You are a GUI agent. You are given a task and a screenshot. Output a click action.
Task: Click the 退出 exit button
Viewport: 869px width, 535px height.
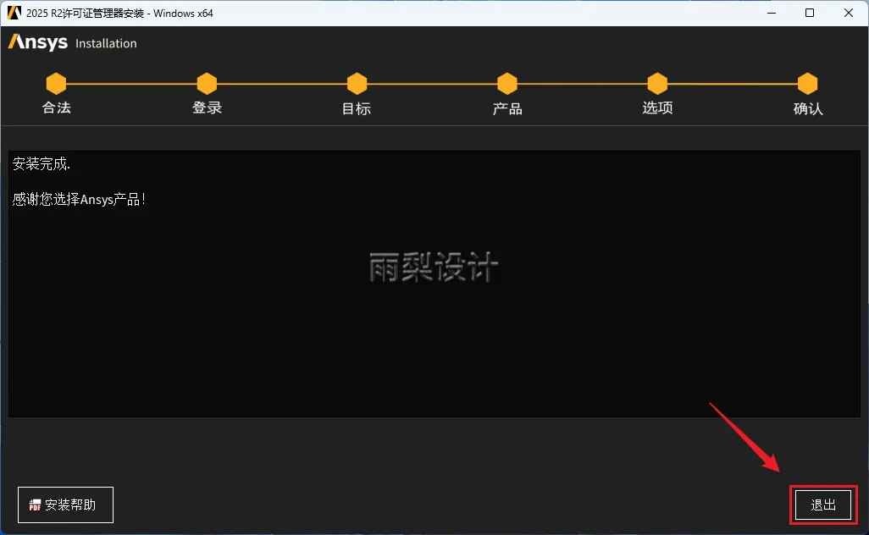[823, 505]
